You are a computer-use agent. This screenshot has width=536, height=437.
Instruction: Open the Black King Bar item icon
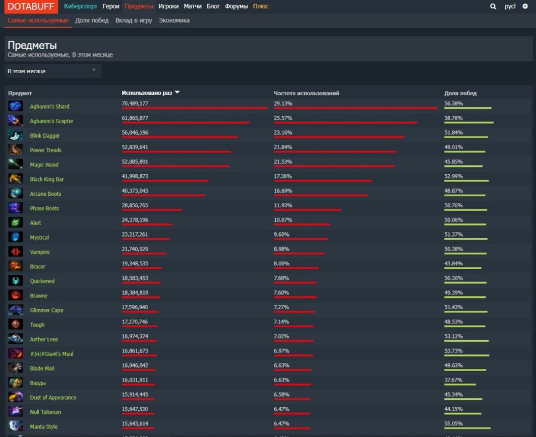(x=15, y=180)
